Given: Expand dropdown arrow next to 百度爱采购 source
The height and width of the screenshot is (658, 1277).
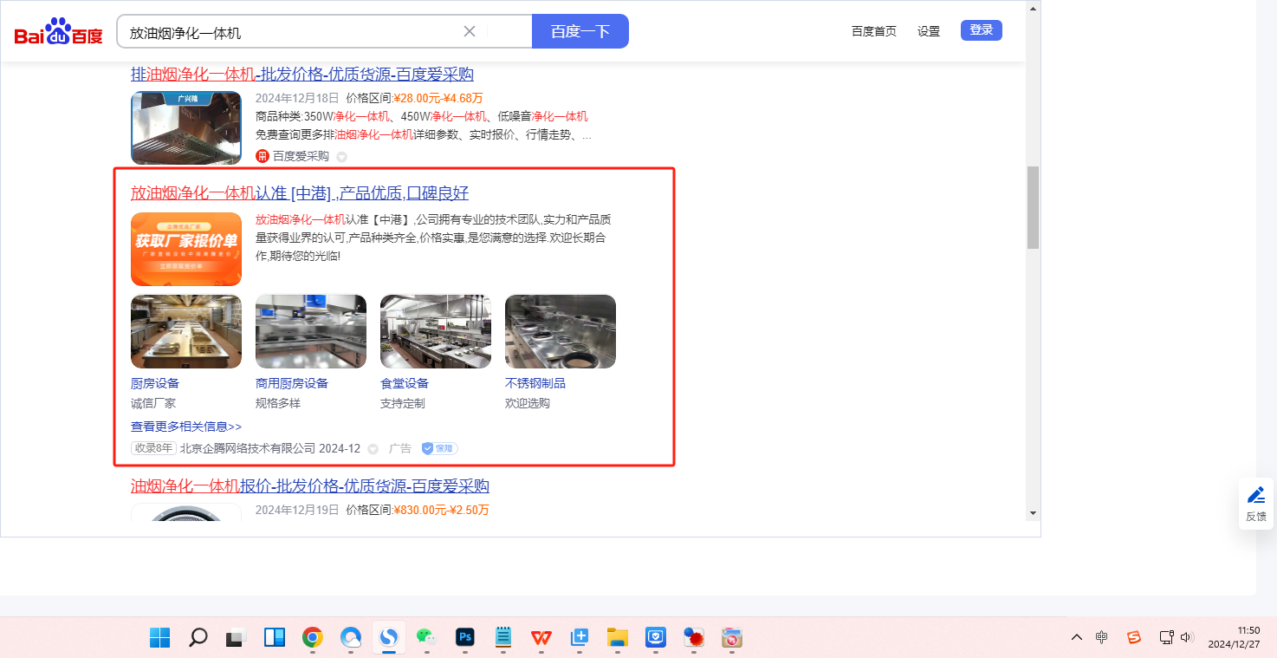Looking at the screenshot, I should (341, 157).
